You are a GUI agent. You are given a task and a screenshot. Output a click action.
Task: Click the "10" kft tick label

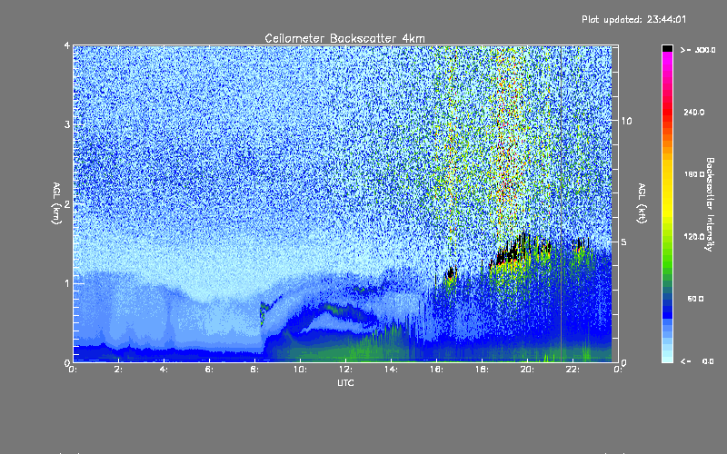(626, 121)
